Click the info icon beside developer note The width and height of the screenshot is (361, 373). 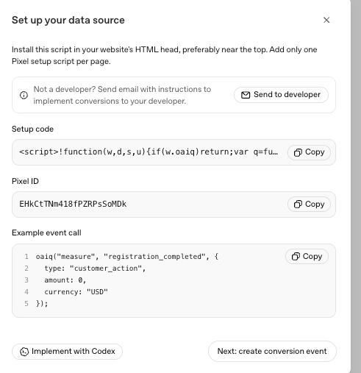point(24,95)
